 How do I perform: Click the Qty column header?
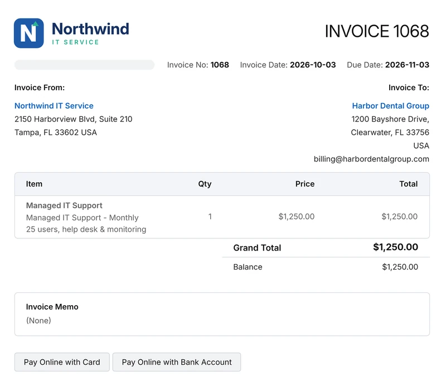[x=205, y=184]
